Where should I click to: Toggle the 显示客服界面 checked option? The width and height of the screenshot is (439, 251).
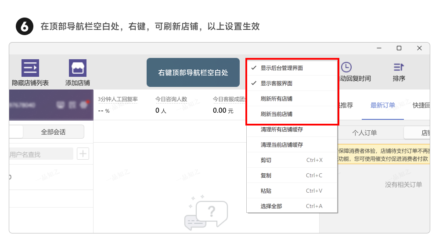coord(276,83)
